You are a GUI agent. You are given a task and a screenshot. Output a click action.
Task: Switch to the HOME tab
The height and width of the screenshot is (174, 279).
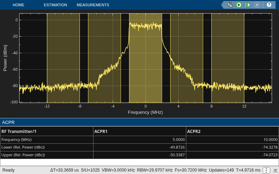coord(18,5)
